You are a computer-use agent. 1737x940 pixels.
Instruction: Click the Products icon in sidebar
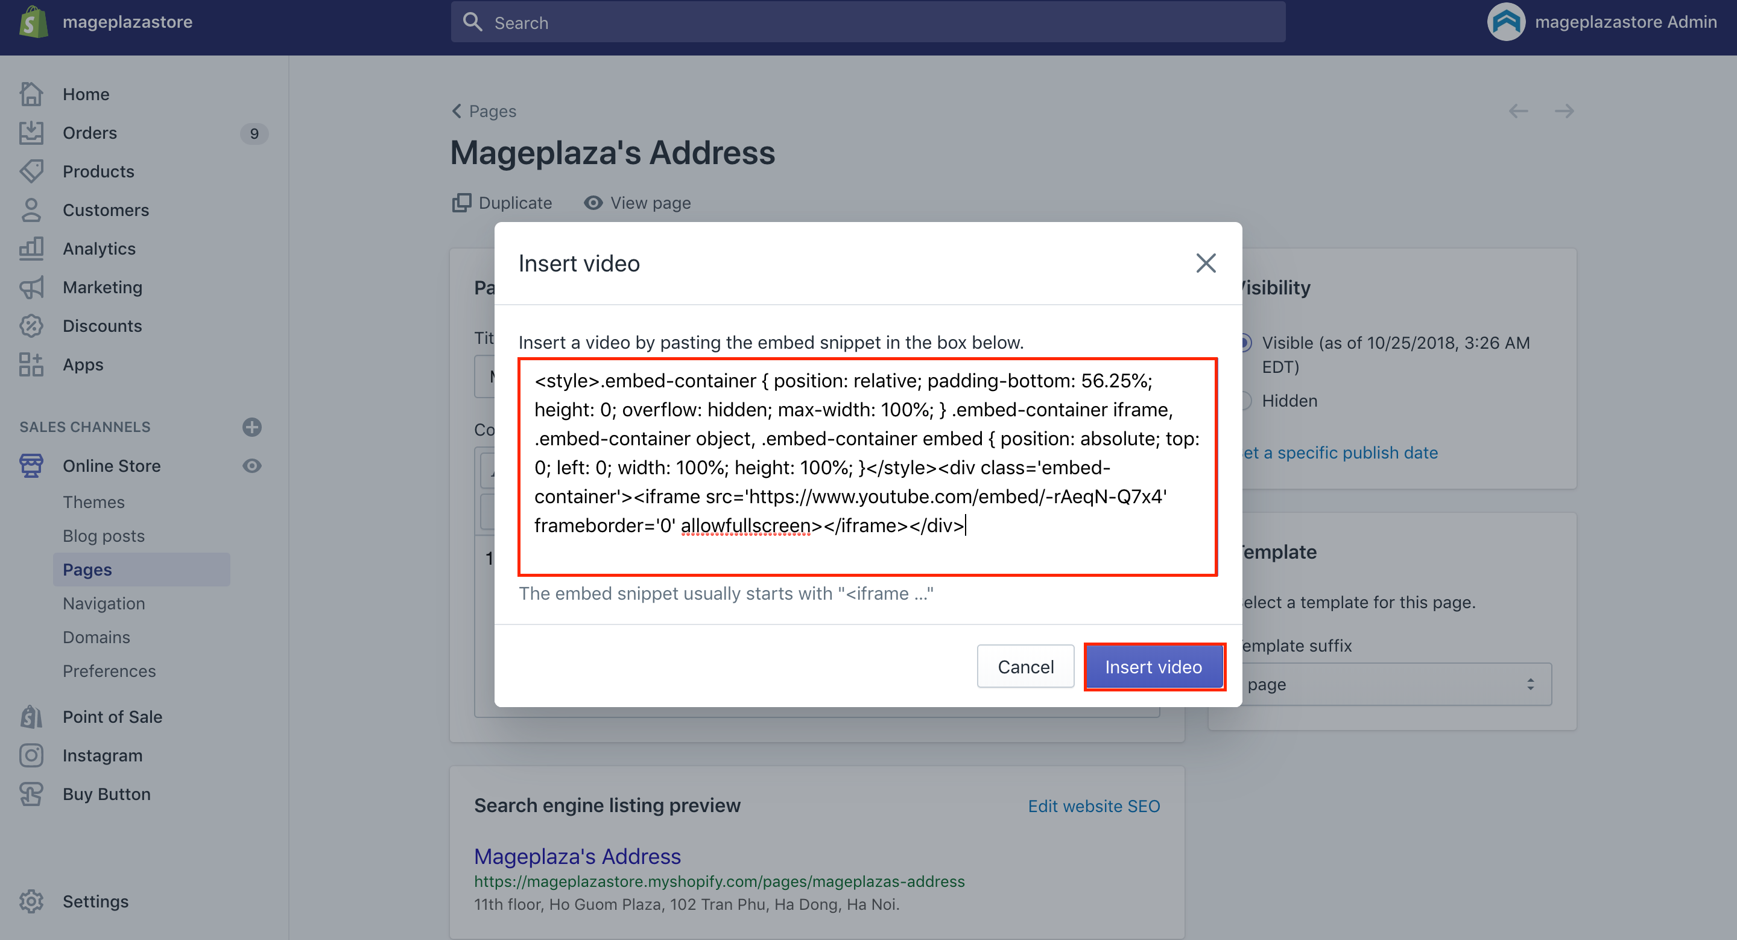pyautogui.click(x=33, y=171)
